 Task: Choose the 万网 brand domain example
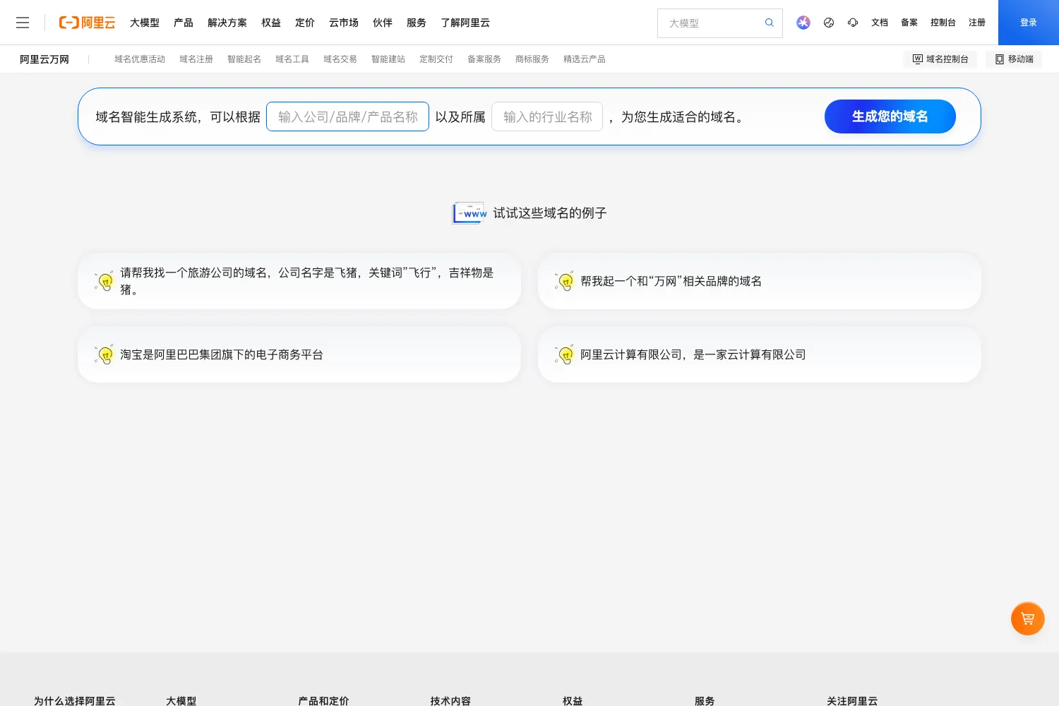(760, 281)
